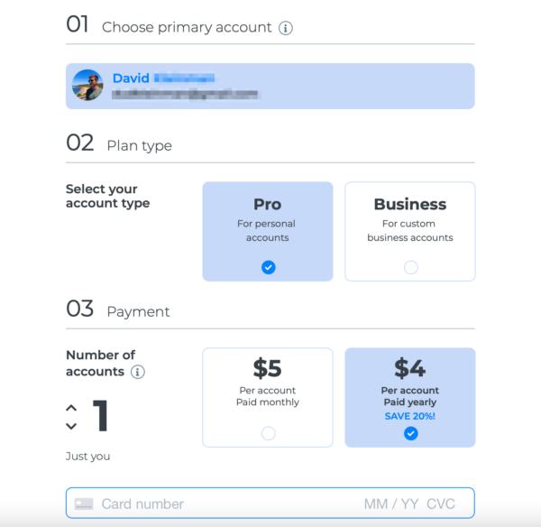
Task: Increase number of accounts with up arrow
Action: (71, 408)
